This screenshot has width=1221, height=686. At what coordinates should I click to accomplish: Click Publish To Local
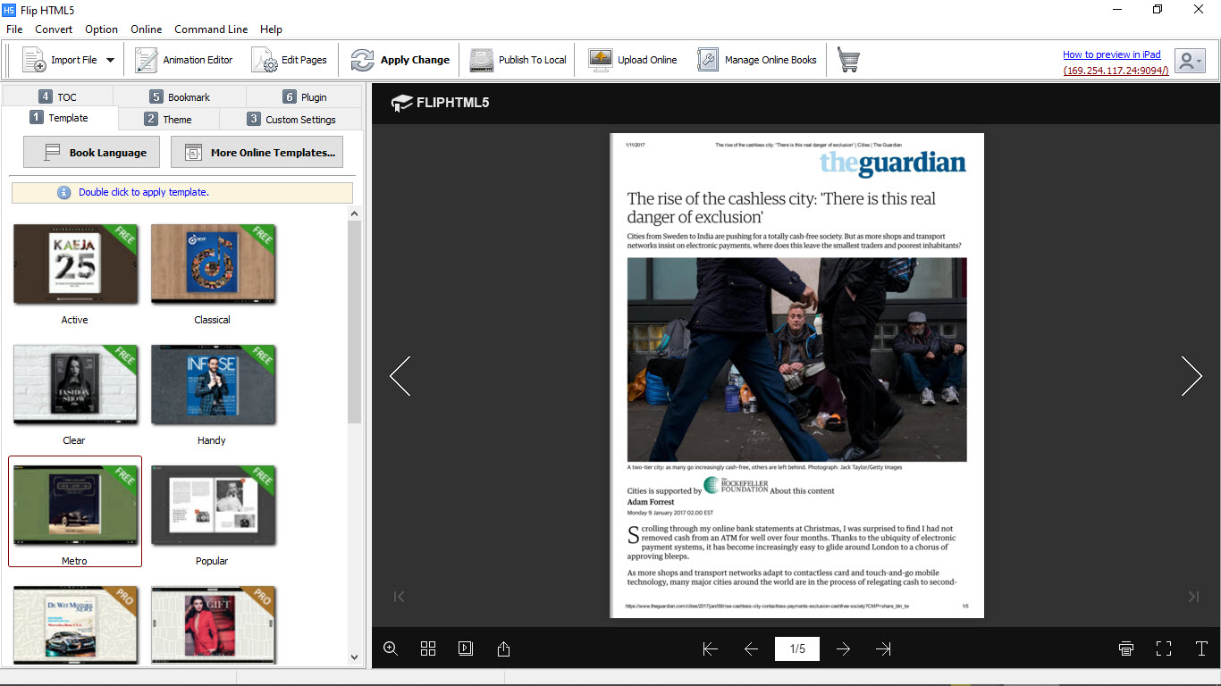click(518, 60)
